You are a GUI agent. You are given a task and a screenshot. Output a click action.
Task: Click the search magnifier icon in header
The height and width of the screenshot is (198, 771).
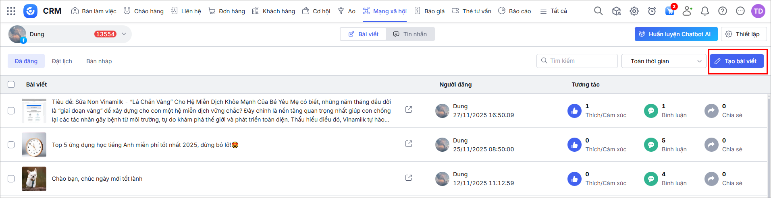click(x=599, y=11)
